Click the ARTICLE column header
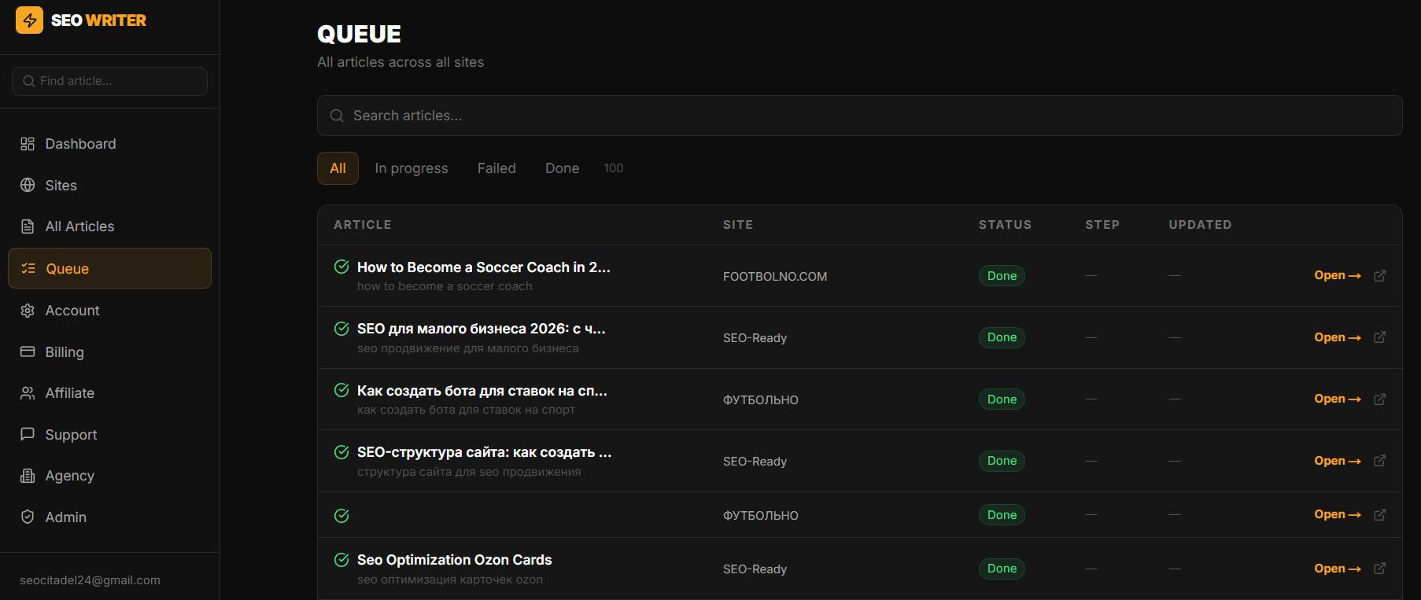The width and height of the screenshot is (1421, 600). [362, 225]
